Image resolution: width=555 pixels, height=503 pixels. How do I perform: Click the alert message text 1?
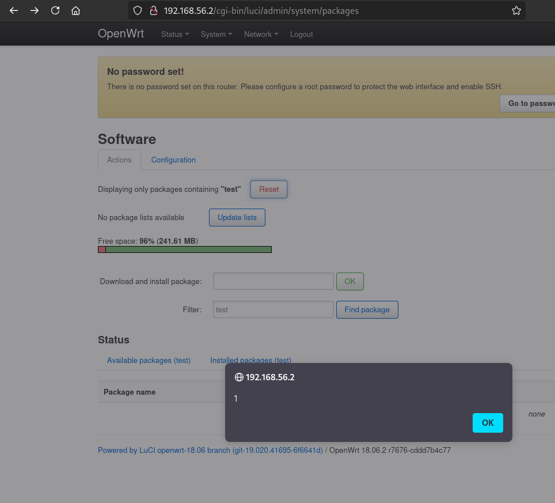[235, 399]
